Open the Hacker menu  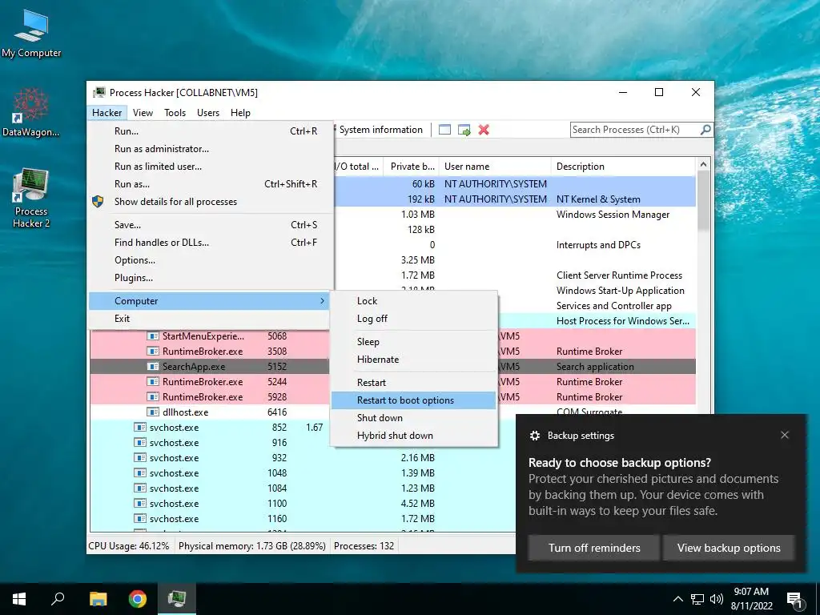click(x=107, y=112)
